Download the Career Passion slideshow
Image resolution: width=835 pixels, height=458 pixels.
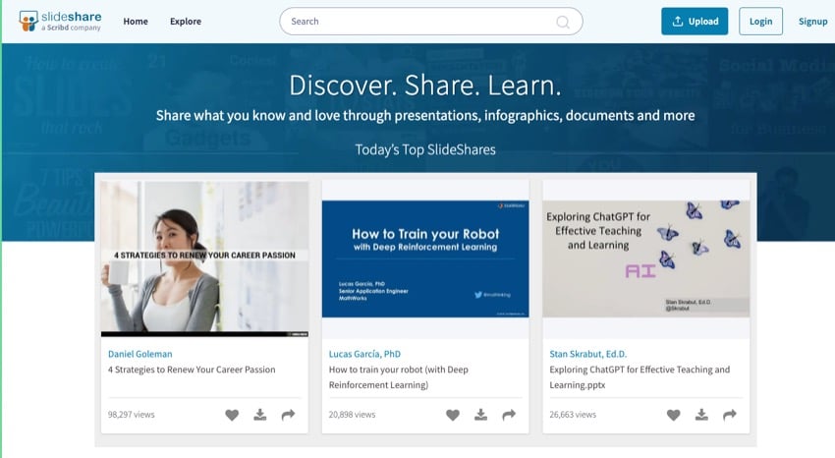260,415
